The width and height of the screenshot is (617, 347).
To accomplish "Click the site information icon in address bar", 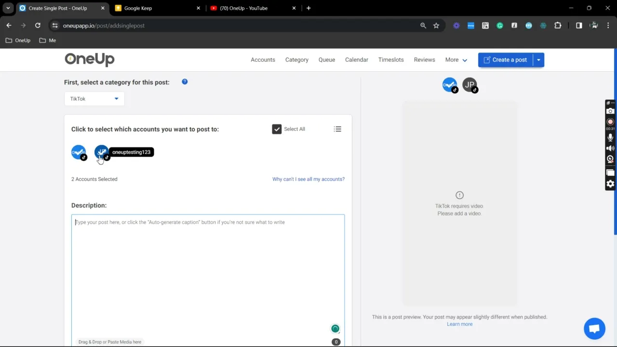I will (55, 26).
